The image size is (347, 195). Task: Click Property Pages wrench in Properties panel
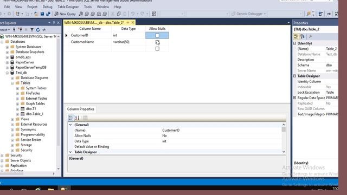click(311, 36)
